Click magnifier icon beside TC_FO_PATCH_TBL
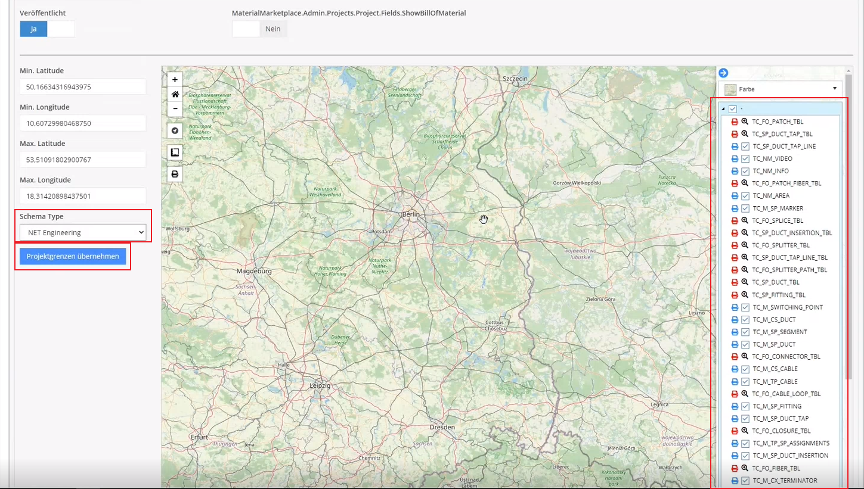This screenshot has height=489, width=864. (745, 122)
